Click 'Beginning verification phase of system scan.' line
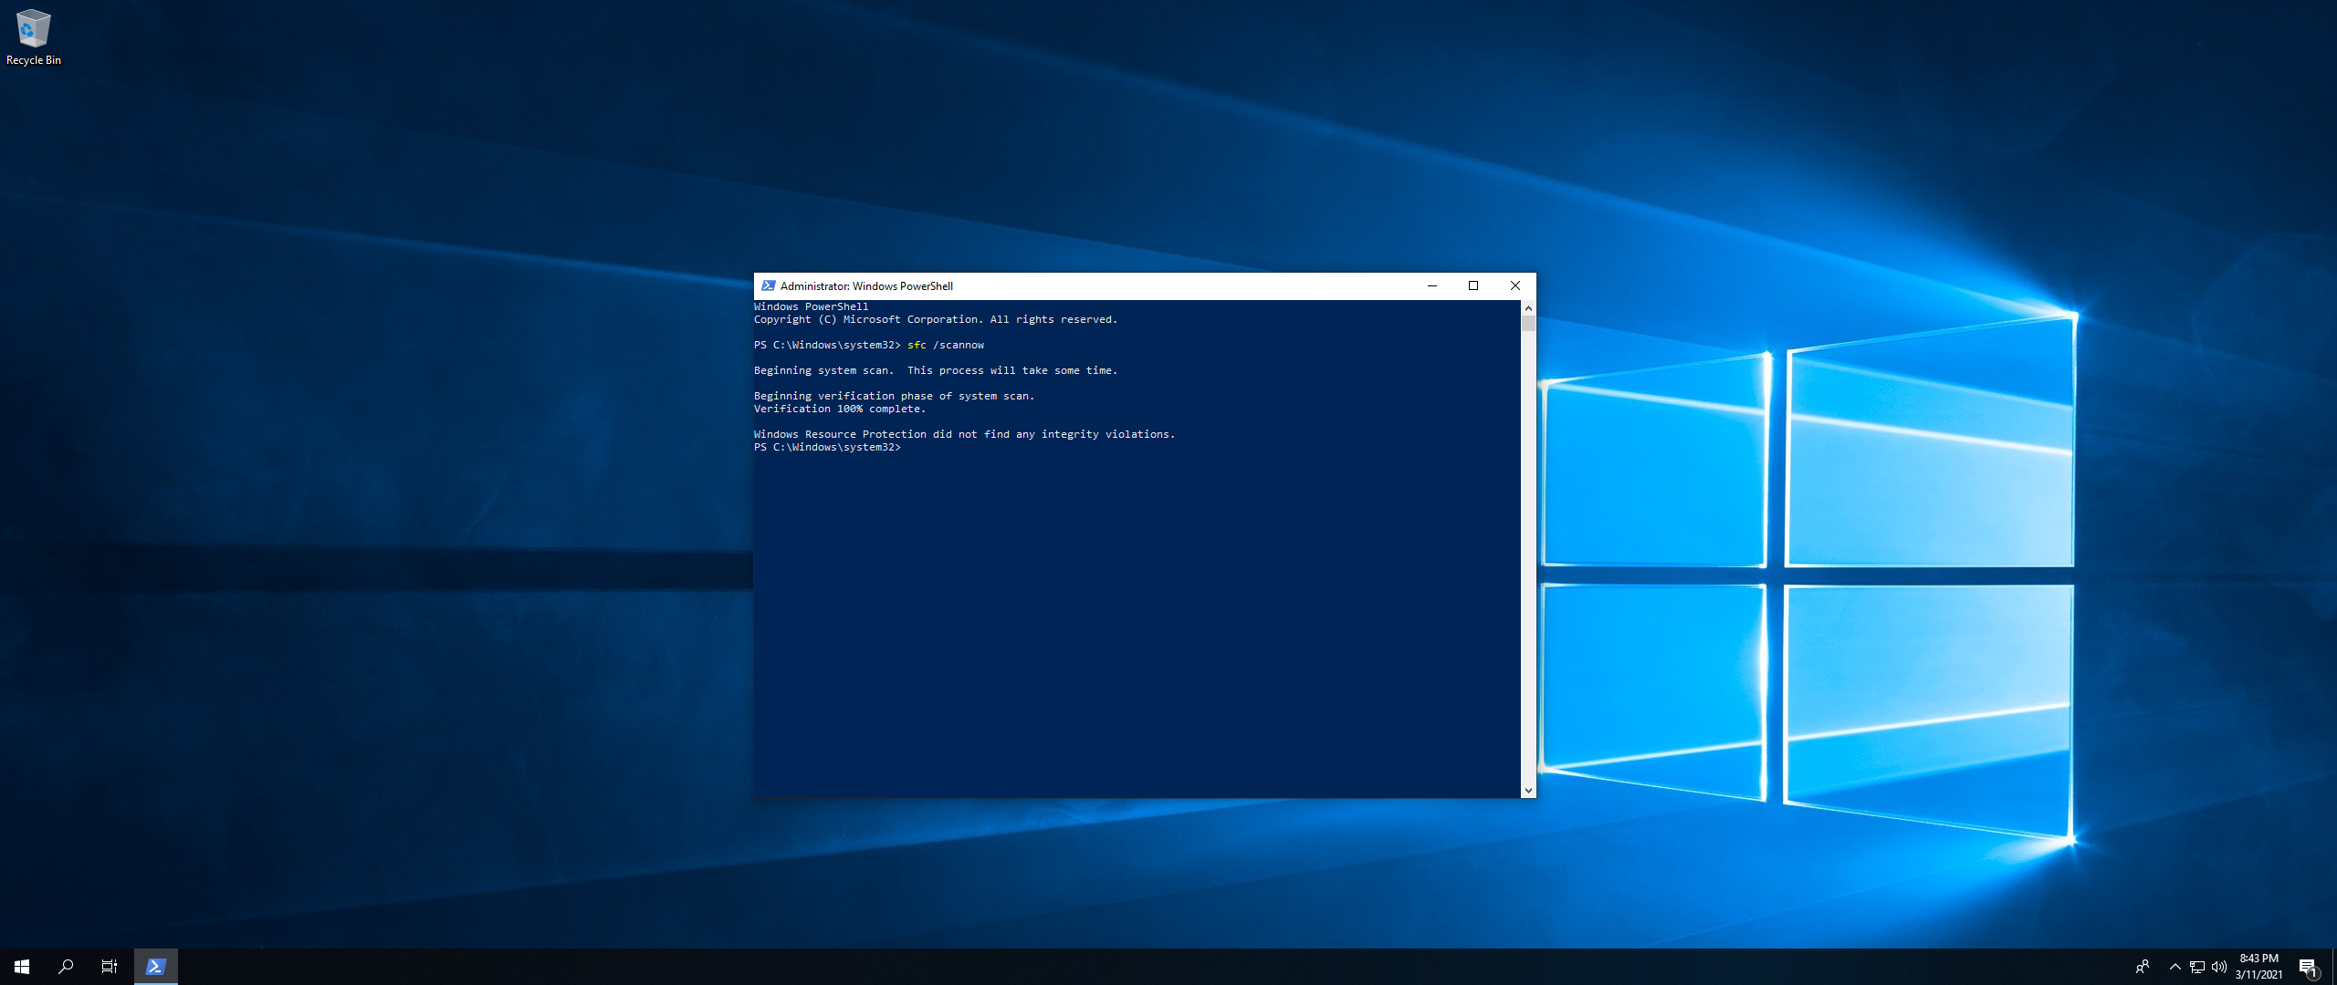 pos(895,396)
